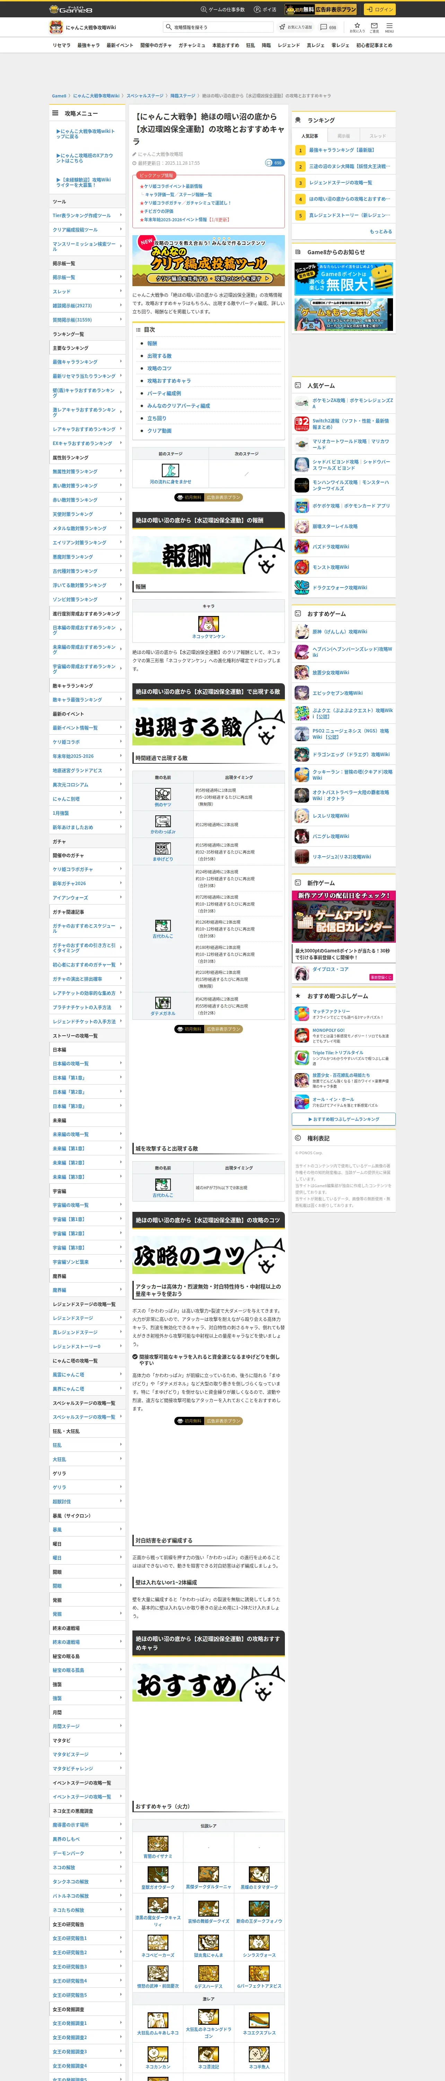Click the previous stage 河の流れに身をまかせ thumbnail
This screenshot has width=445, height=2081.
click(171, 470)
